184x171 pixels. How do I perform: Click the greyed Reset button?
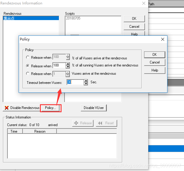(x=106, y=123)
